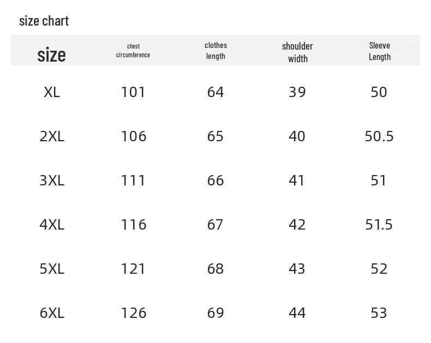Click the 4XL shoulder width value 42
This screenshot has width=431, height=343.
pos(297,225)
